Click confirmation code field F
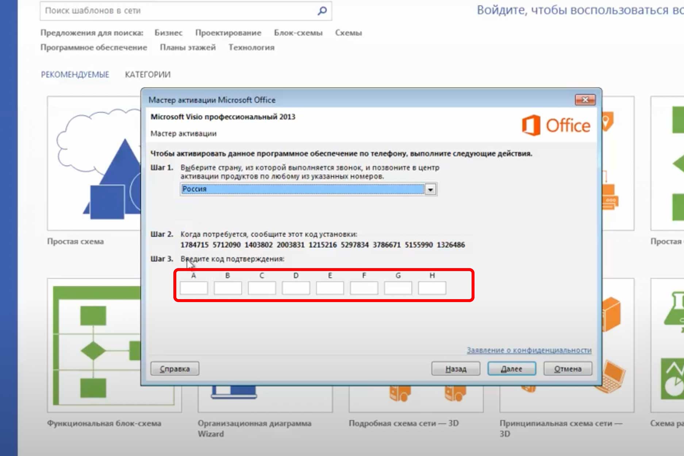 click(x=364, y=288)
